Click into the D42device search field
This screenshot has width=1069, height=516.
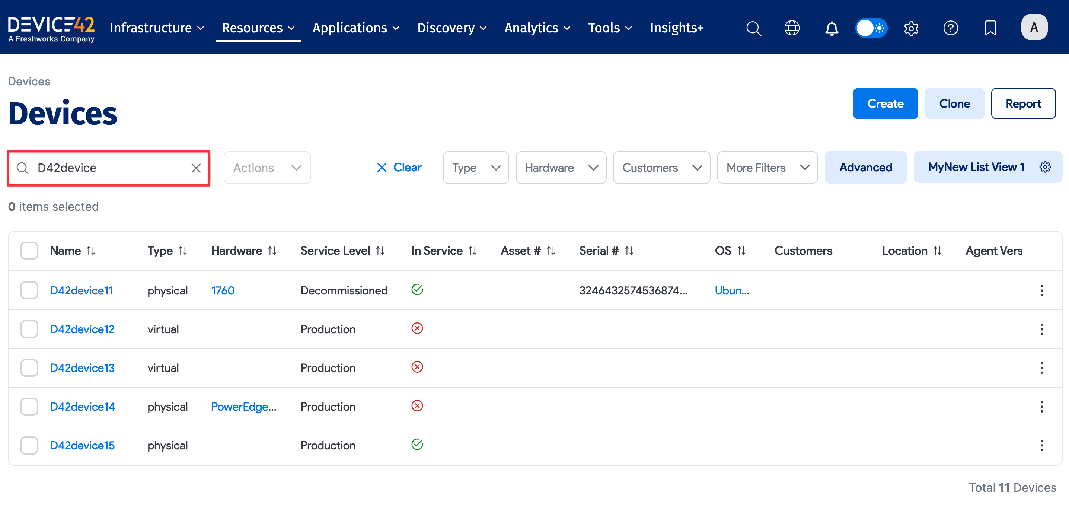point(108,168)
